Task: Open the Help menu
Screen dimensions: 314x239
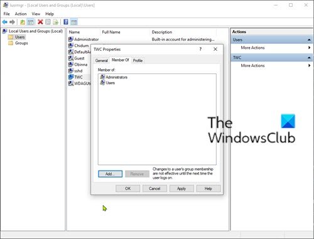Action: (50, 14)
